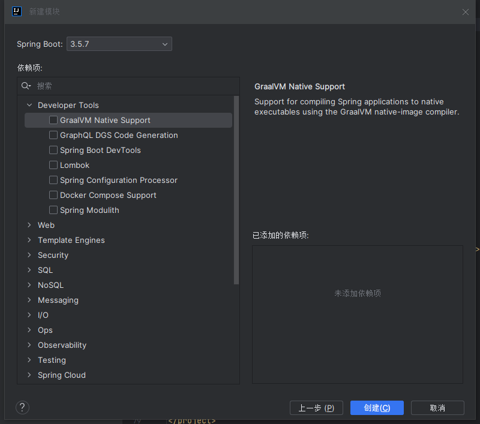Viewport: 480px width, 424px height.
Task: Select the Spring Boot DevTools label
Action: point(100,150)
